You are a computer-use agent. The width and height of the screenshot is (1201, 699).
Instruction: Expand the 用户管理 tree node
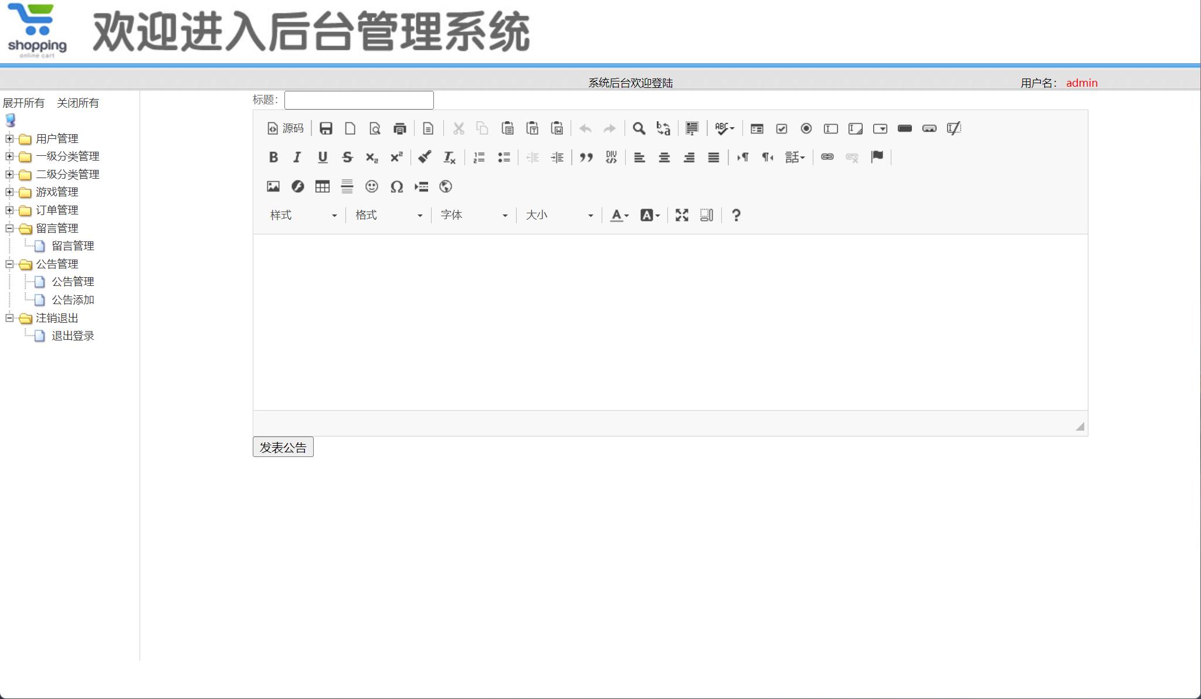[x=8, y=139]
